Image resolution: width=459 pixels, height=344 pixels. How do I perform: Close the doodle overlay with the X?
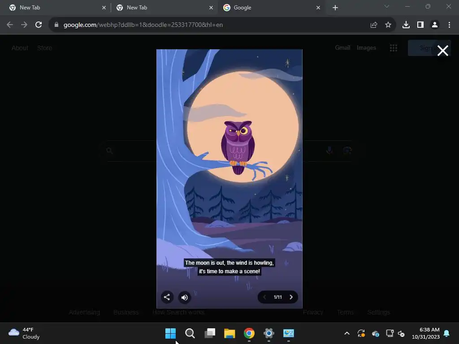pyautogui.click(x=442, y=51)
